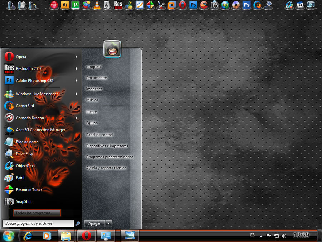Open the RD globe icon in dock

[x=225, y=5]
